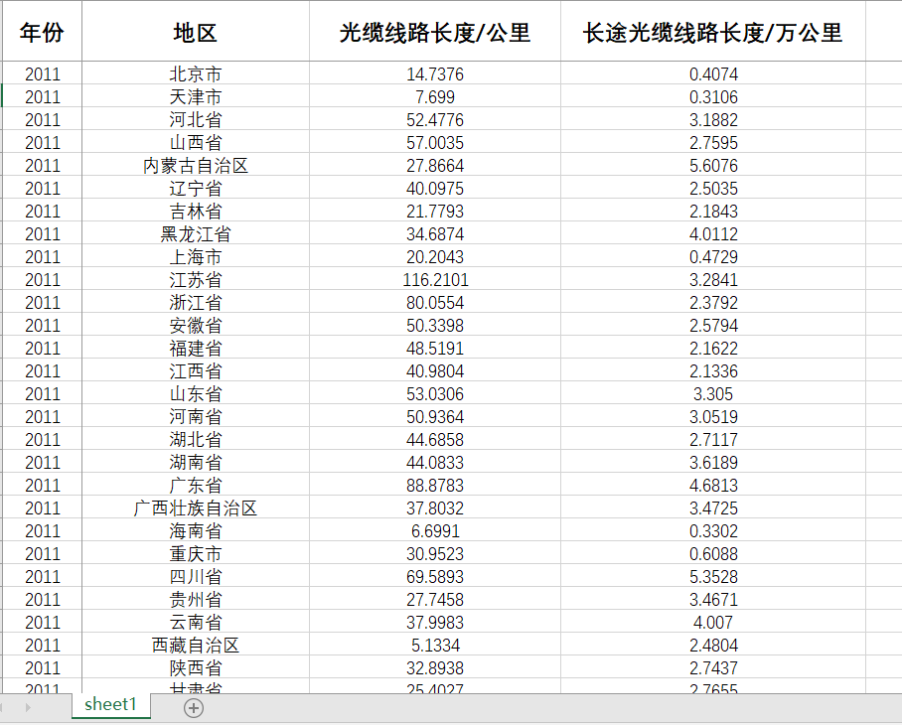Select long-distance value 4.6813
902x725 pixels.
[713, 486]
